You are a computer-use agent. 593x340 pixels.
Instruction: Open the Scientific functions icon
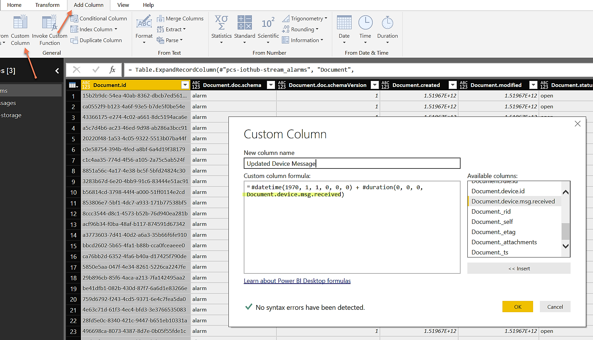[268, 23]
